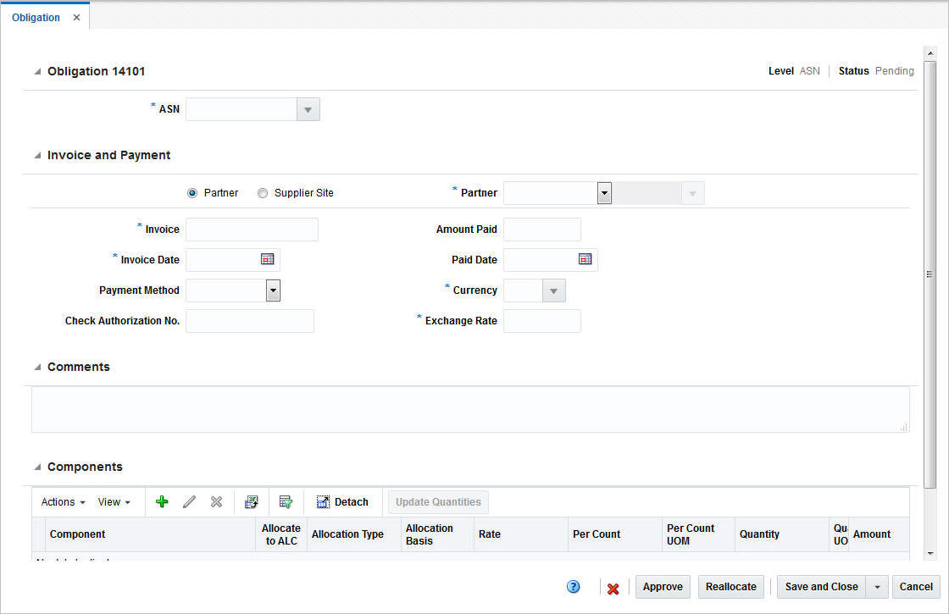This screenshot has height=614, width=949.
Task: Click into the Amount Paid field
Action: (542, 230)
